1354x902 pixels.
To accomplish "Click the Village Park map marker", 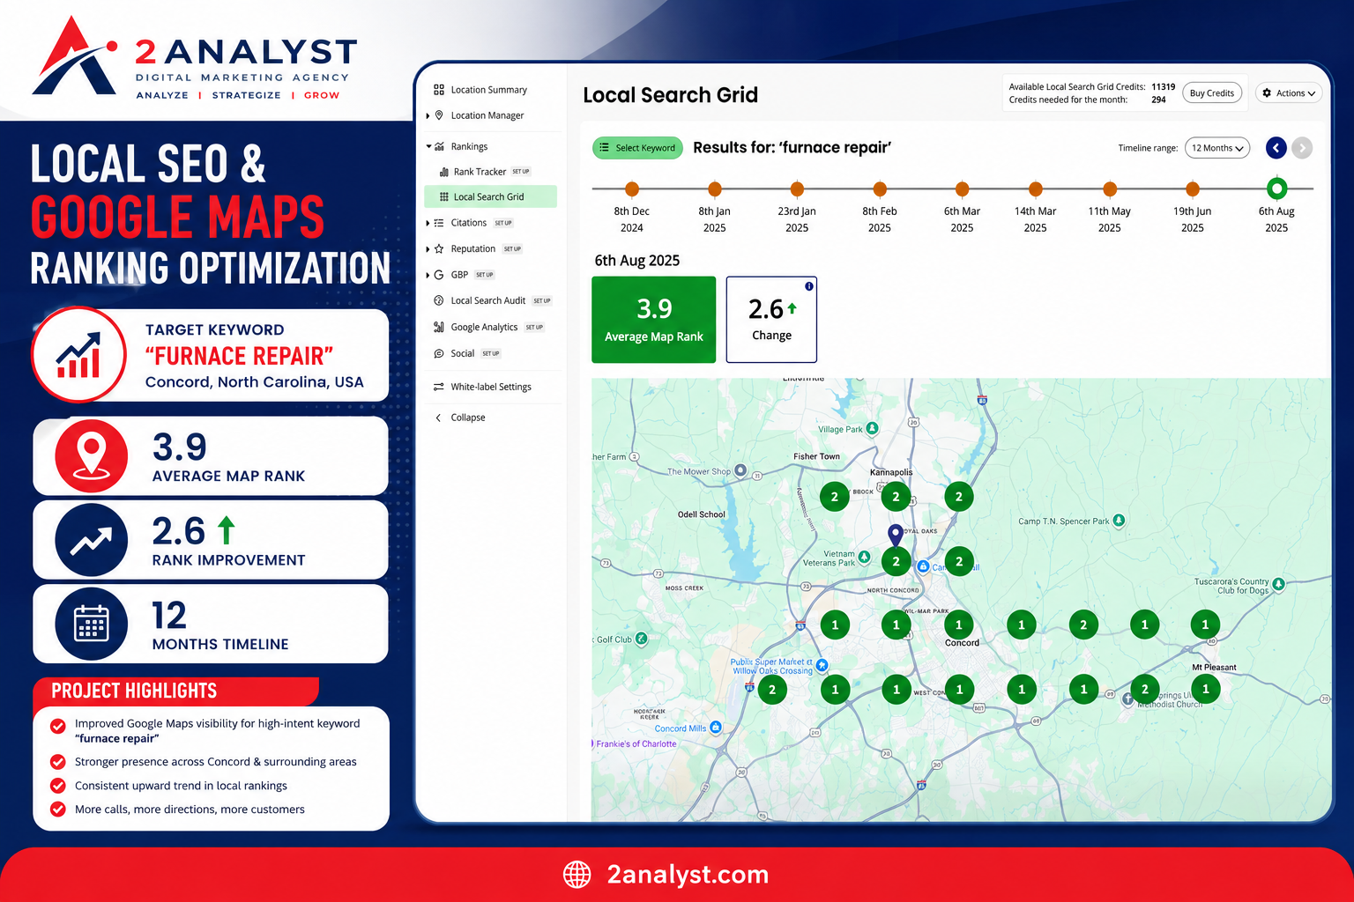I will (872, 428).
